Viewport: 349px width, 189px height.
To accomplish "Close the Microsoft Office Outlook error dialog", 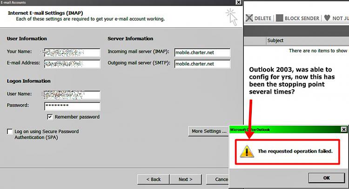I will pyautogui.click(x=344, y=129).
